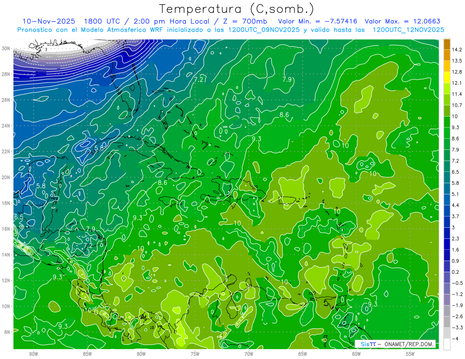Click the "30N" latitude axis label
Image resolution: width=465 pixels, height=359 pixels.
point(6,48)
